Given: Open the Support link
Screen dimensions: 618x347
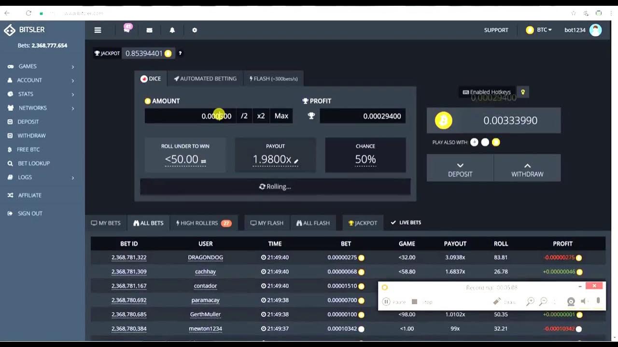Looking at the screenshot, I should point(496,30).
